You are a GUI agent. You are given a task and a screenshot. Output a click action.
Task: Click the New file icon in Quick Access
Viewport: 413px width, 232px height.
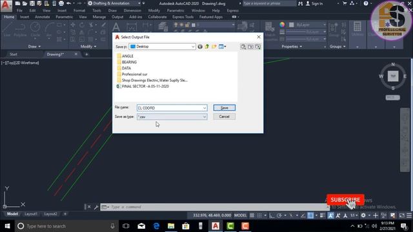coord(17,3)
